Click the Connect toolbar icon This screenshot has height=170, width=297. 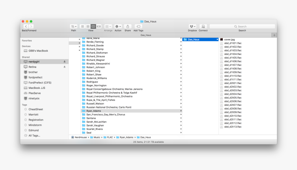[203, 27]
